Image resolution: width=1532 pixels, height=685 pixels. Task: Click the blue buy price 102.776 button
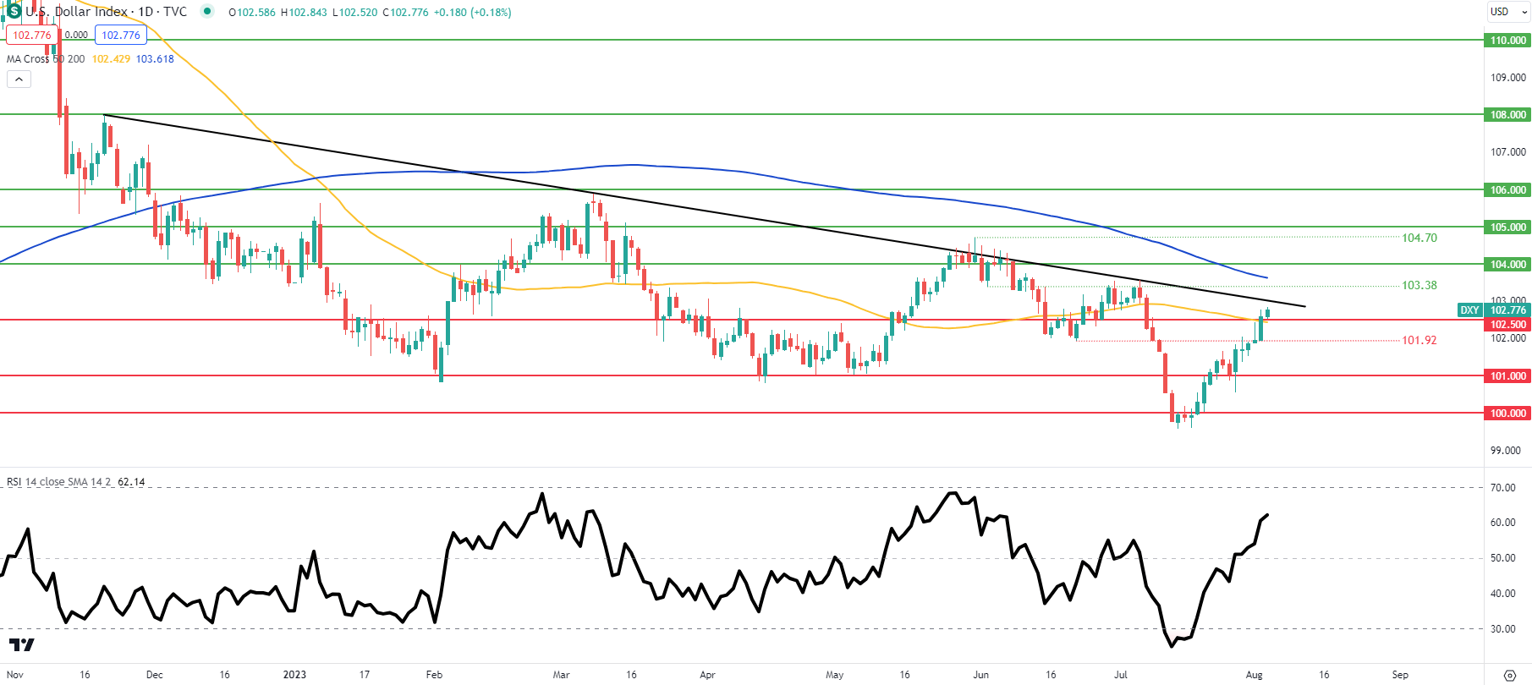(x=121, y=36)
